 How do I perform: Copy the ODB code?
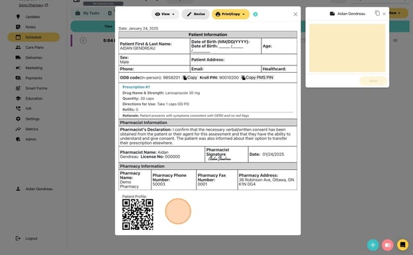click(190, 77)
